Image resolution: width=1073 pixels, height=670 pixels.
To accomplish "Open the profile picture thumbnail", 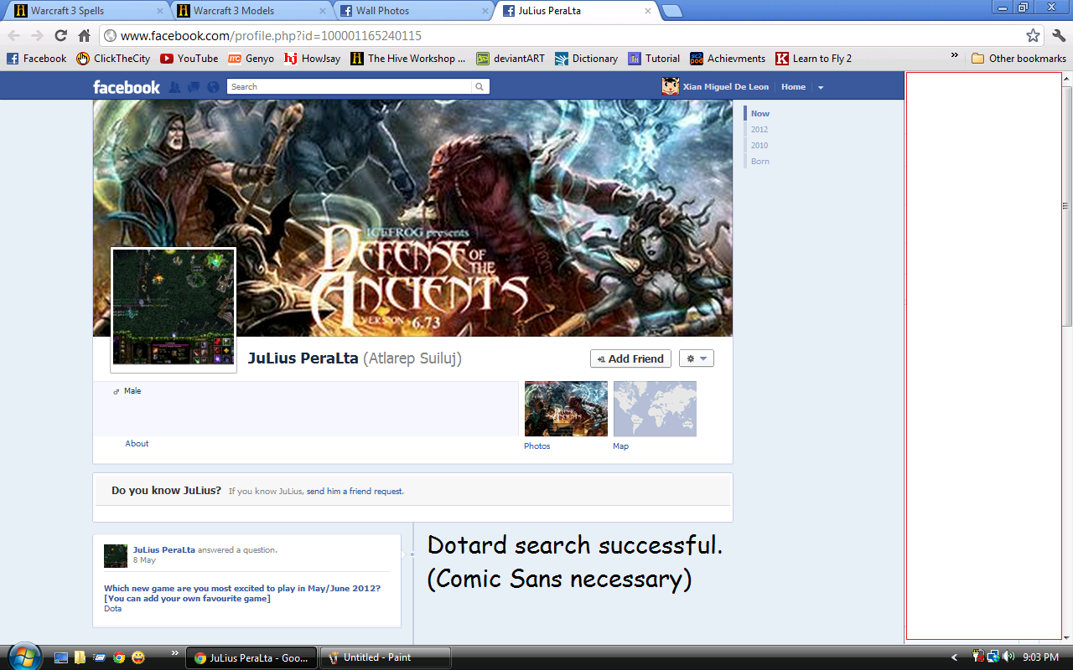I will [x=174, y=310].
